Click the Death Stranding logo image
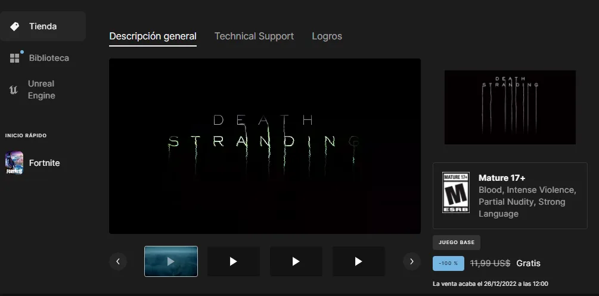This screenshot has width=599, height=296. (510, 107)
